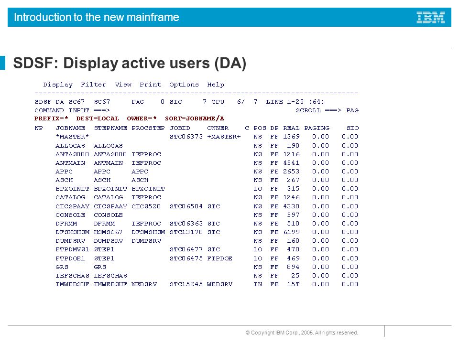Click the slide title SDSF: Display active users

click(x=130, y=63)
